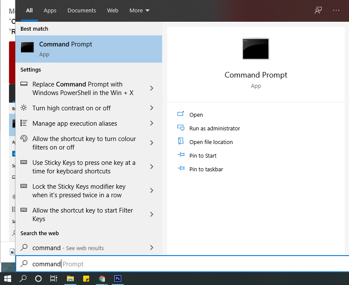Expand command See web results arrow
The height and width of the screenshot is (285, 349).
point(151,248)
